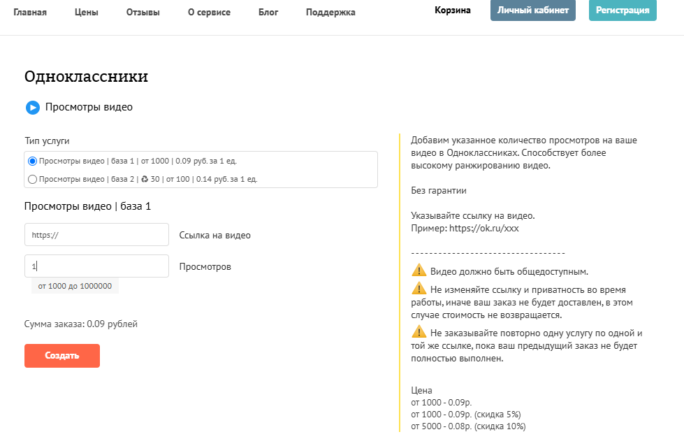Open the Поддержка menu item

(x=330, y=12)
